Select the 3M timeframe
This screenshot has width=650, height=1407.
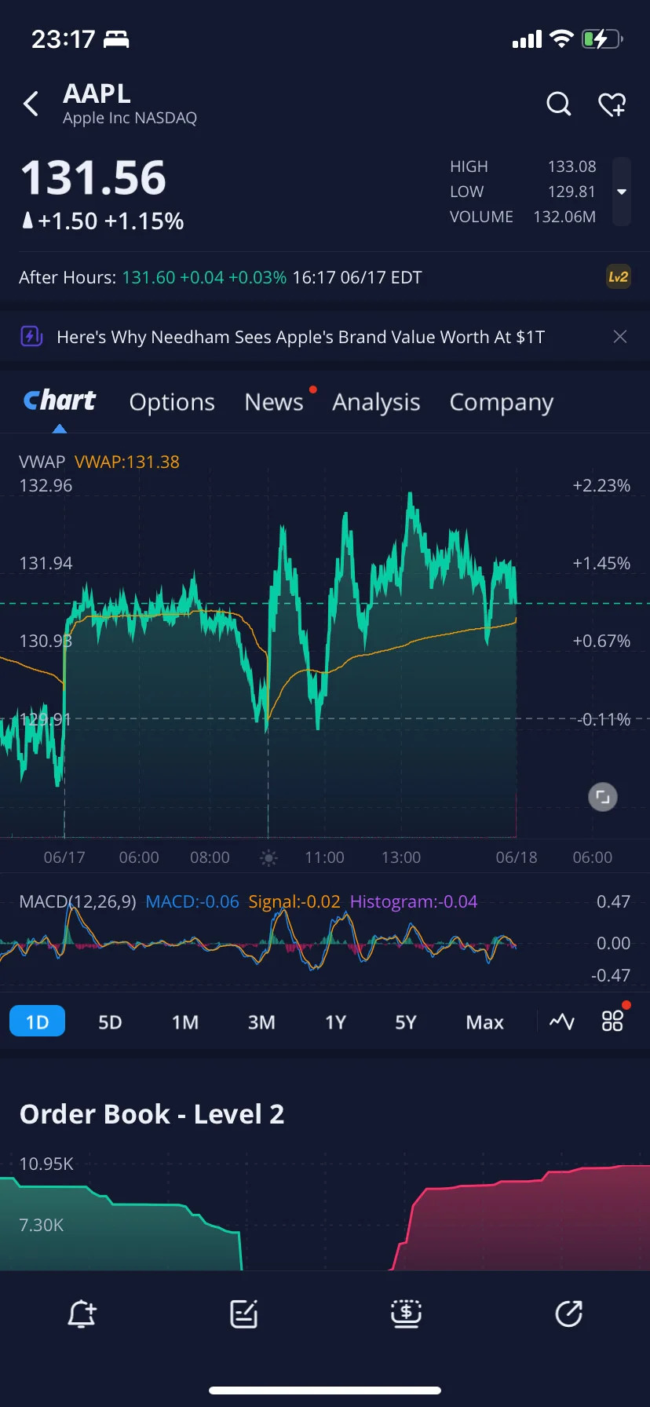pos(261,1022)
